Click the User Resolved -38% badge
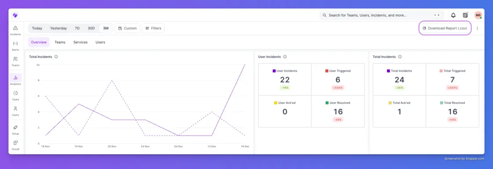 point(338,120)
